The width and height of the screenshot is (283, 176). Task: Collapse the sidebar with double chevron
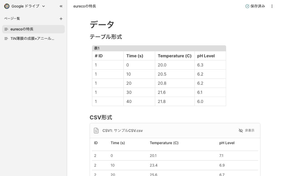point(61,6)
